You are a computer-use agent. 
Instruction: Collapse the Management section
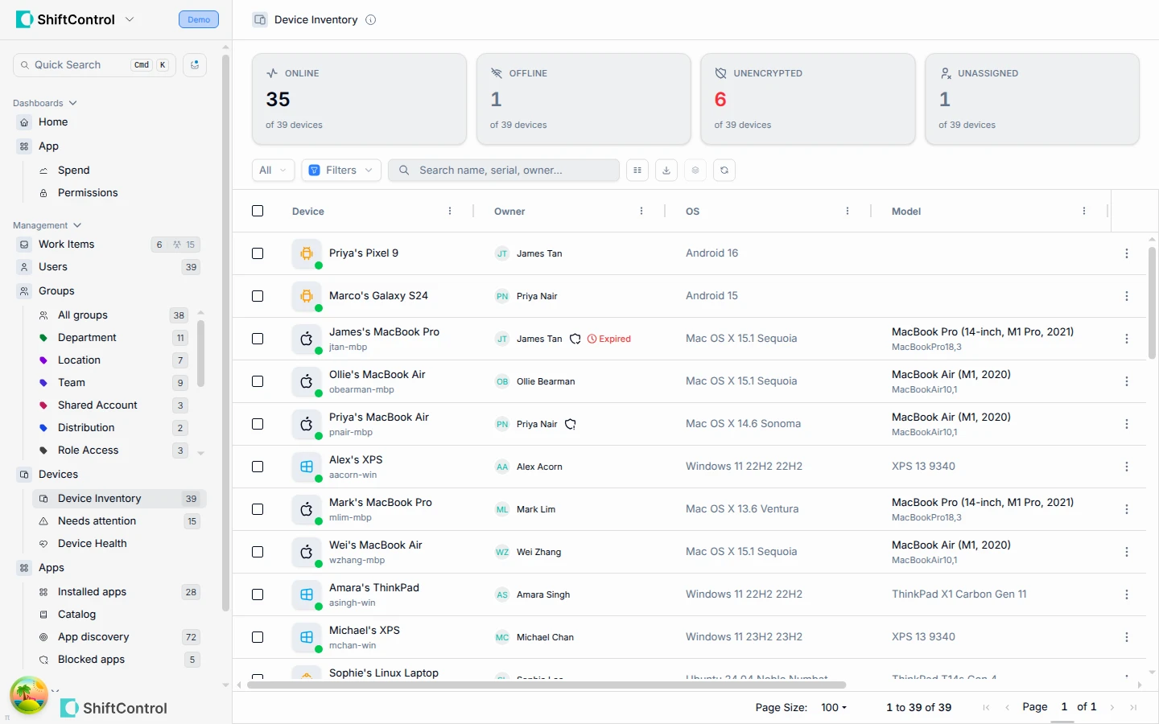47,225
